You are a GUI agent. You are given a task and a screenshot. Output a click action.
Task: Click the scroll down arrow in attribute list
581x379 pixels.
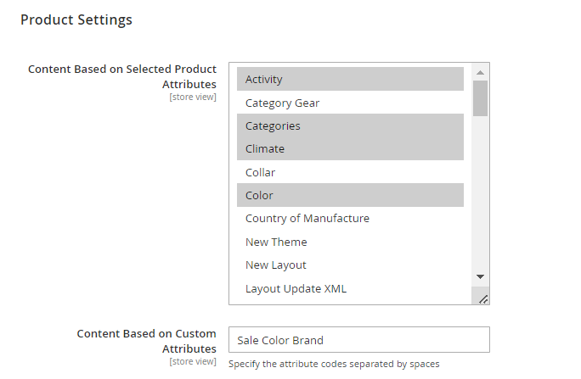point(480,276)
